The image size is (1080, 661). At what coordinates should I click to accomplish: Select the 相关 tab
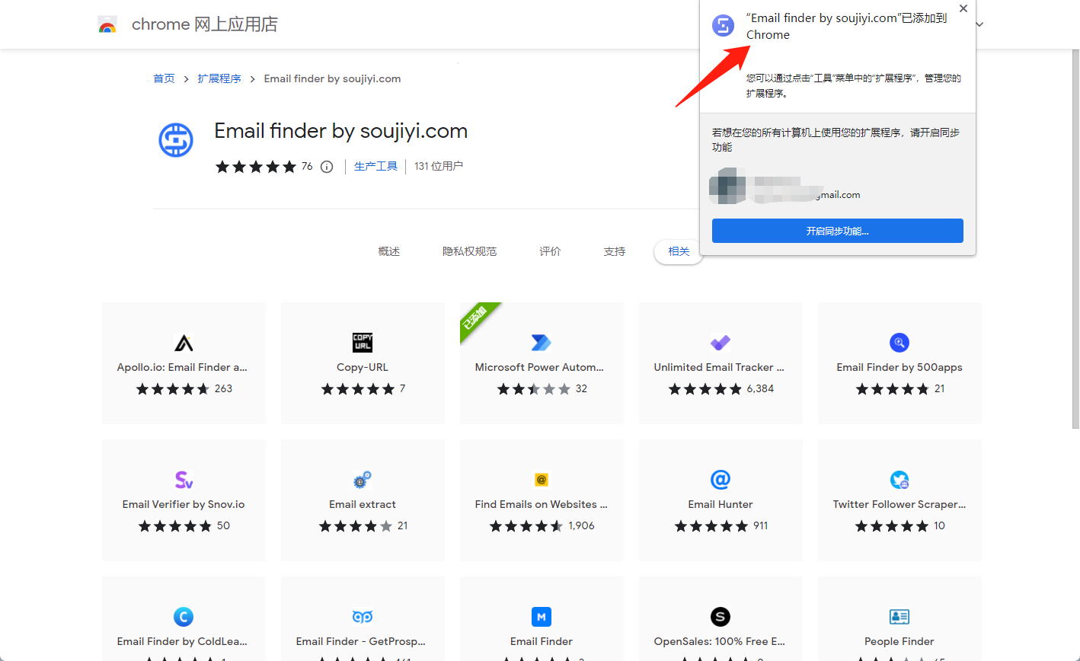coord(679,251)
